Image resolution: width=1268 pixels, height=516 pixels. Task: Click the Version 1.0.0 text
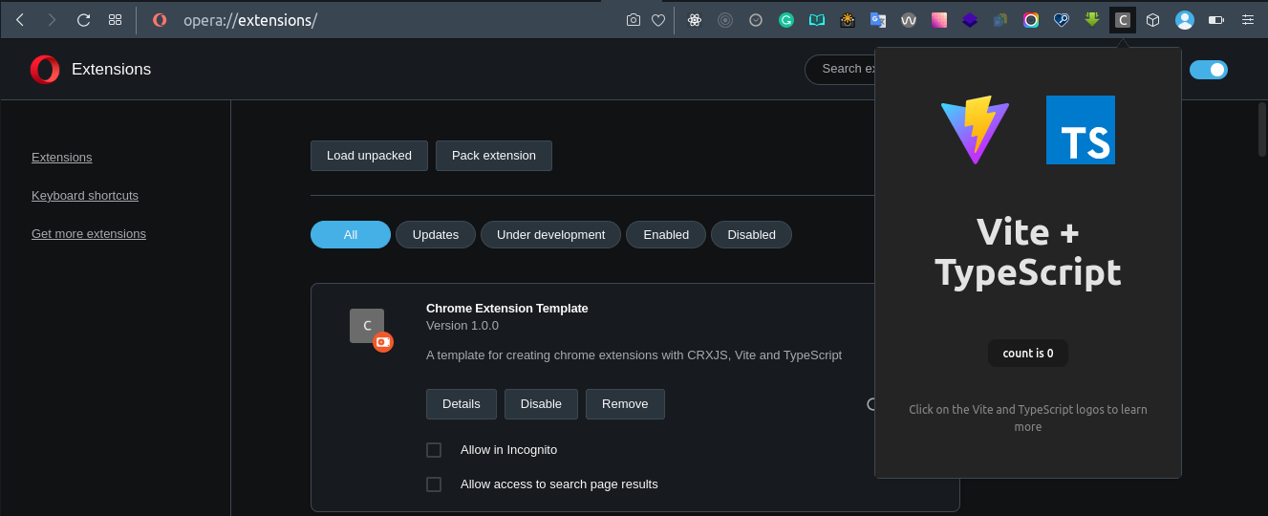(x=462, y=325)
